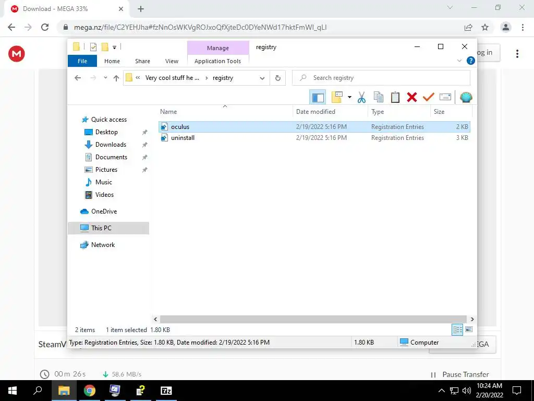
Task: Expand the ribbon with the chevron arrow
Action: [459, 61]
